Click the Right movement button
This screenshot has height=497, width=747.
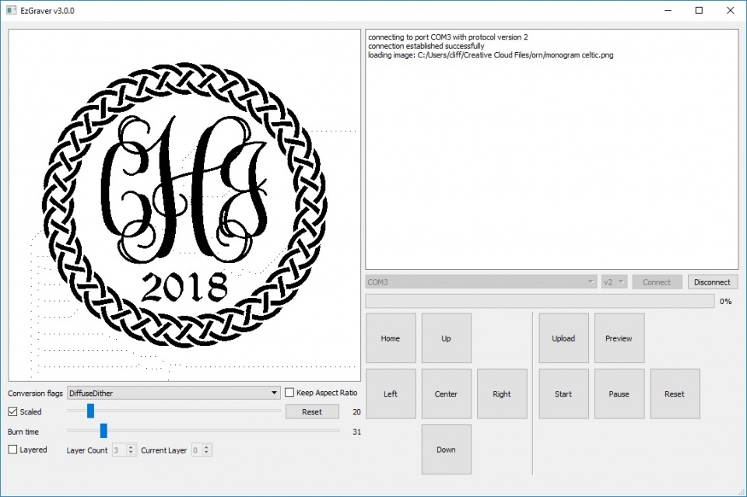(x=502, y=394)
